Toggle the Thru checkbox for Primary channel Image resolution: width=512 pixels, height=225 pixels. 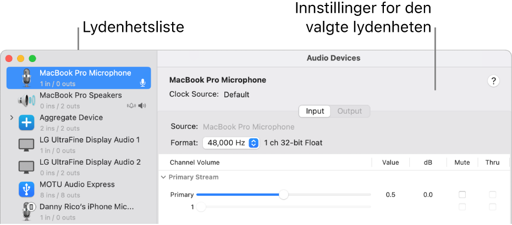click(x=493, y=195)
